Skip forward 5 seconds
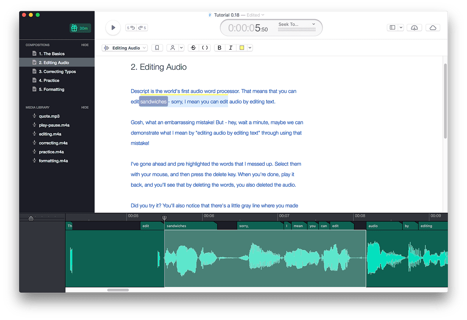467x320 pixels. 142,28
